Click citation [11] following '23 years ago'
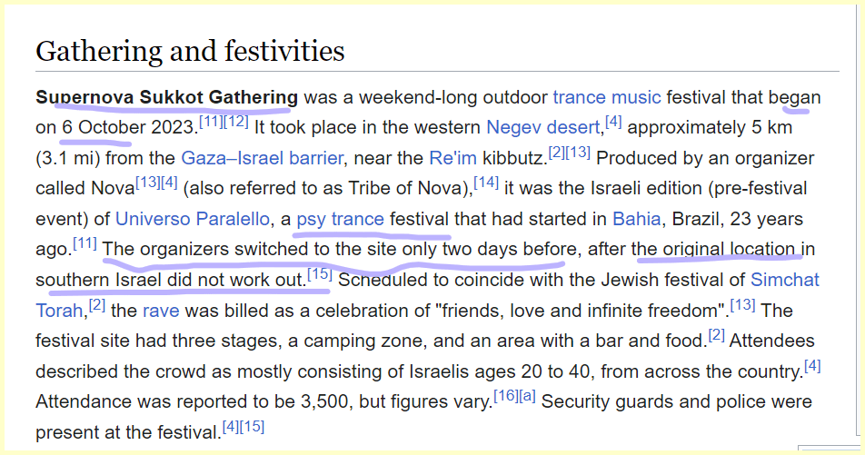 (85, 243)
